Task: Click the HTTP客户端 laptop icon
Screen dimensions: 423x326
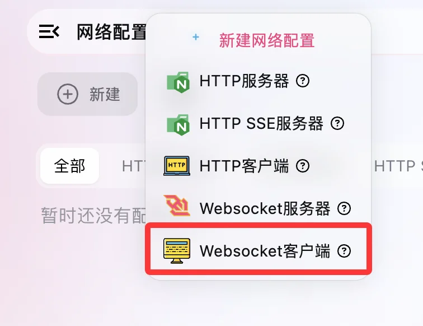Action: [x=177, y=166]
